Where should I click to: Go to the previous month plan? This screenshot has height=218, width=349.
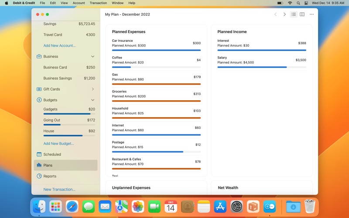point(276,14)
